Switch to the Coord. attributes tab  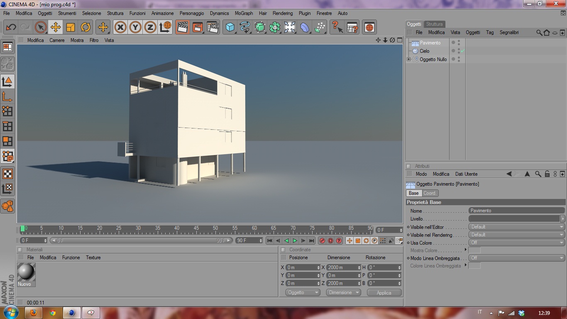430,193
